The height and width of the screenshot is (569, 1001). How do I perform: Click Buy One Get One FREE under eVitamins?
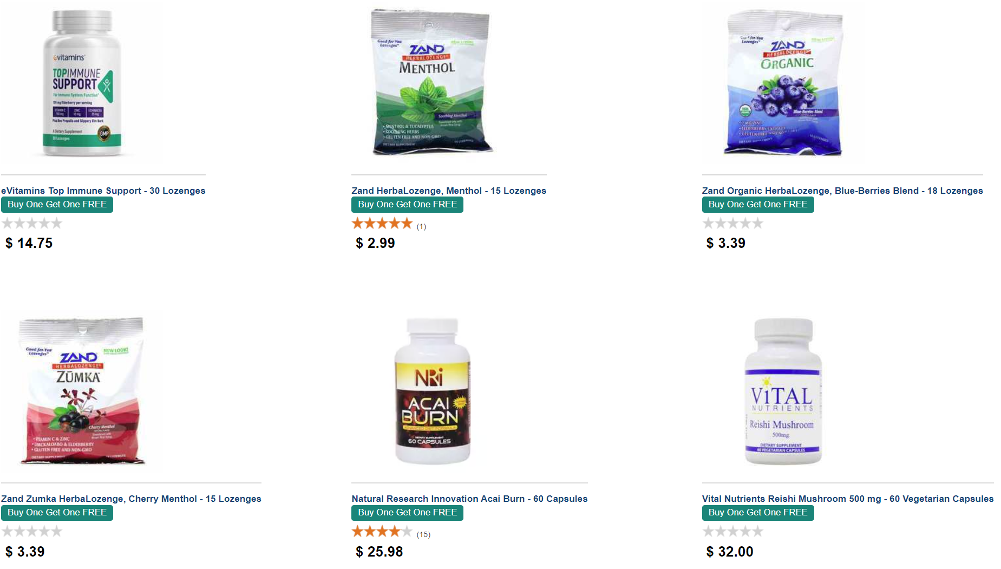pyautogui.click(x=57, y=205)
